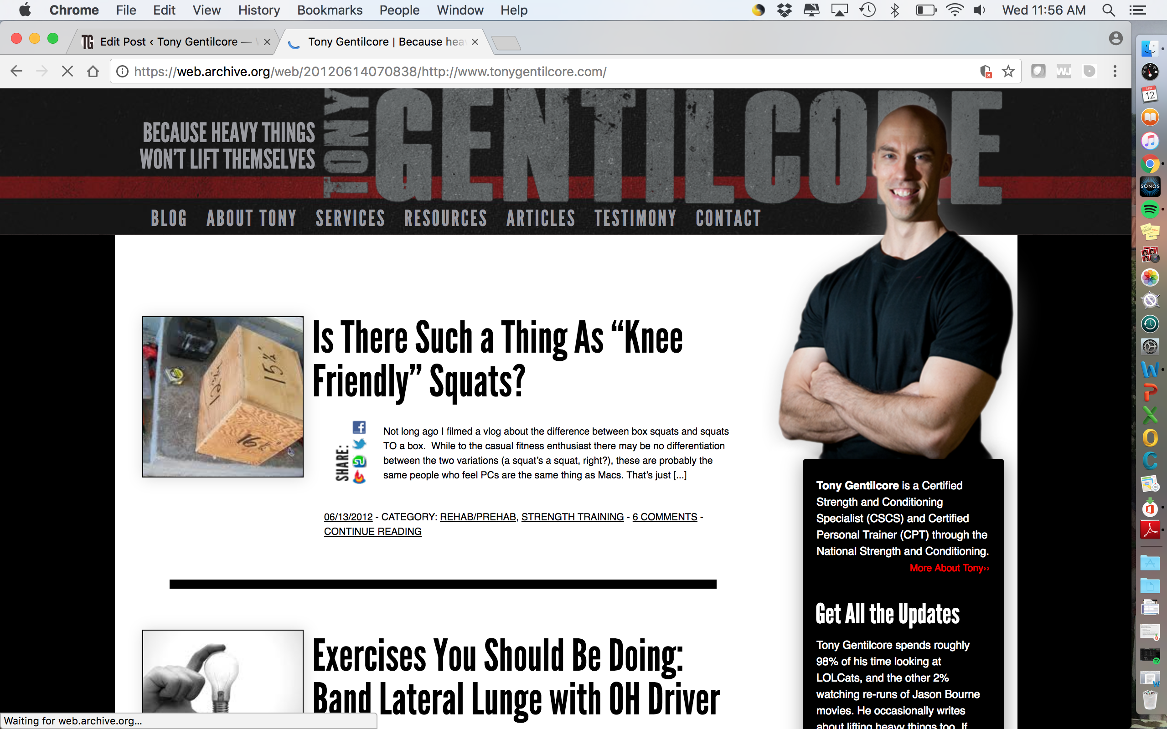This screenshot has height=729, width=1167.
Task: Click the Dropbox menu bar icon
Action: [785, 10]
